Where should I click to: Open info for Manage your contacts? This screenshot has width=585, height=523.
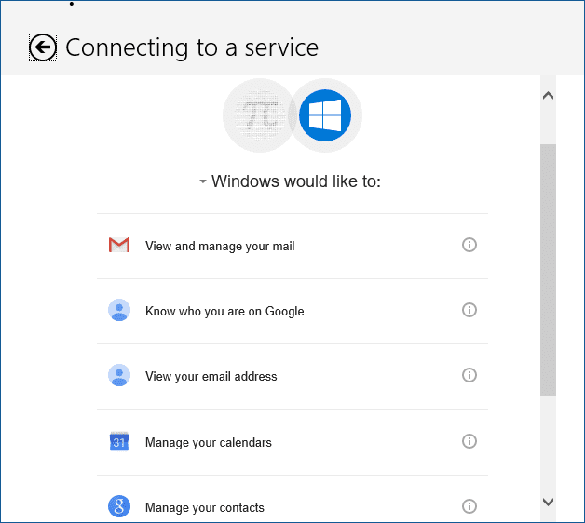[469, 506]
